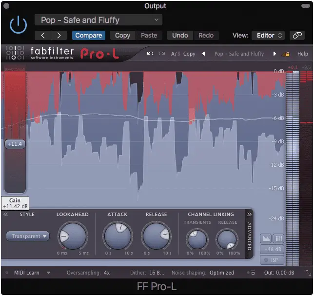Click the Channel Linking Release knob

[227, 239]
